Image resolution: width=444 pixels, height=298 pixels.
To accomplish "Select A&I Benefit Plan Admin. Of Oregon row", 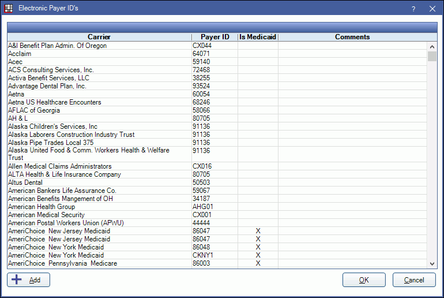I will [x=217, y=46].
